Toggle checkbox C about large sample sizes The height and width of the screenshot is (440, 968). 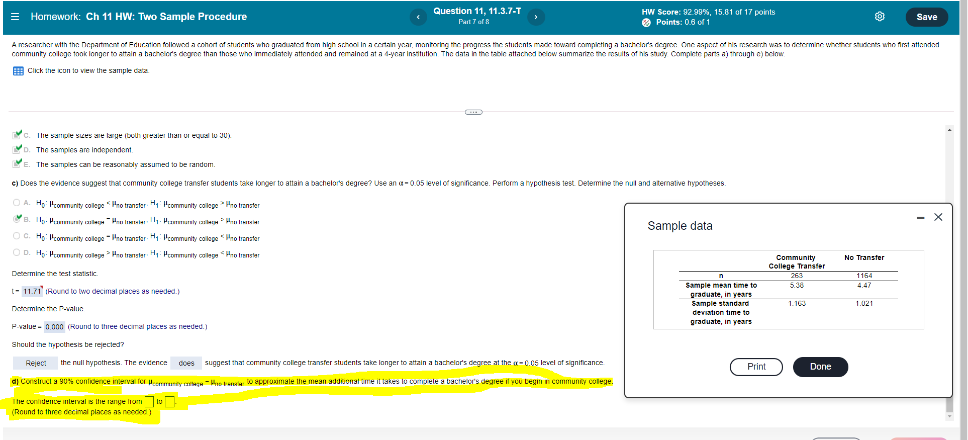point(17,135)
